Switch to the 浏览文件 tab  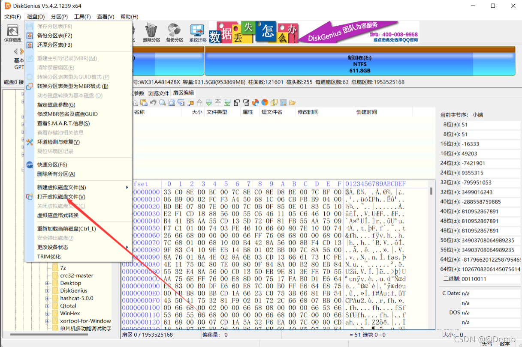[159, 93]
